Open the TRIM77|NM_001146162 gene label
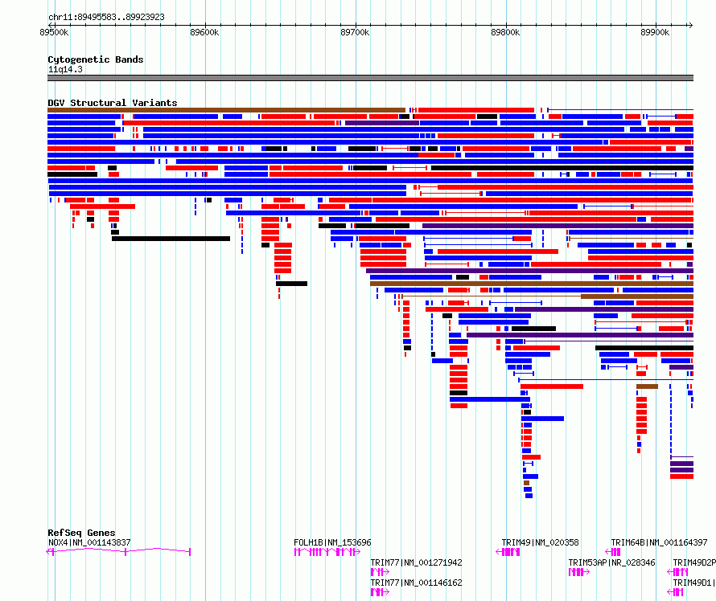This screenshot has height=601, width=716. click(416, 583)
